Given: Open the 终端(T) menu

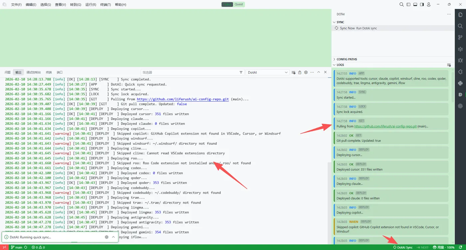Looking at the screenshot, I should coord(106,5).
